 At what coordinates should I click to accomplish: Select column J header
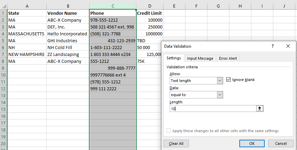pos(284,6)
